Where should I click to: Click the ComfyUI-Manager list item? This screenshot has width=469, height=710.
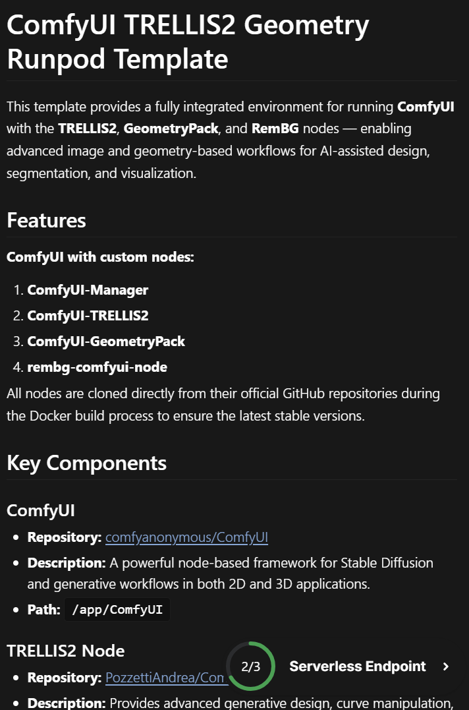coord(88,290)
